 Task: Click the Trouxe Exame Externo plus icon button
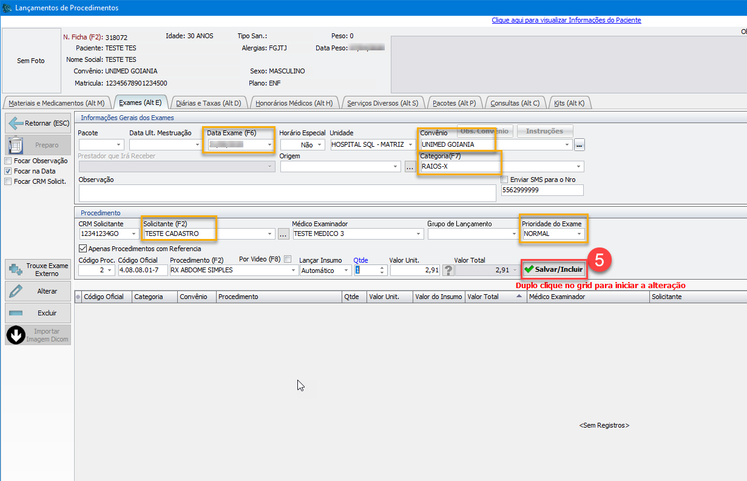(x=38, y=269)
